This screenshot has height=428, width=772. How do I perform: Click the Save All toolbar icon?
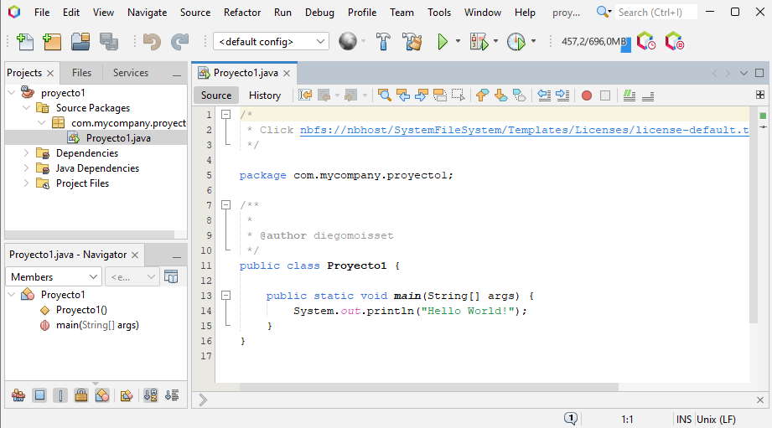[x=108, y=42]
